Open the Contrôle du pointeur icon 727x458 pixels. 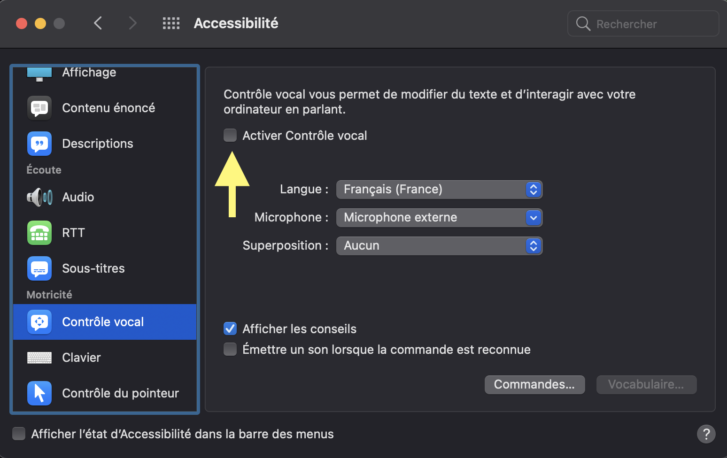click(39, 393)
